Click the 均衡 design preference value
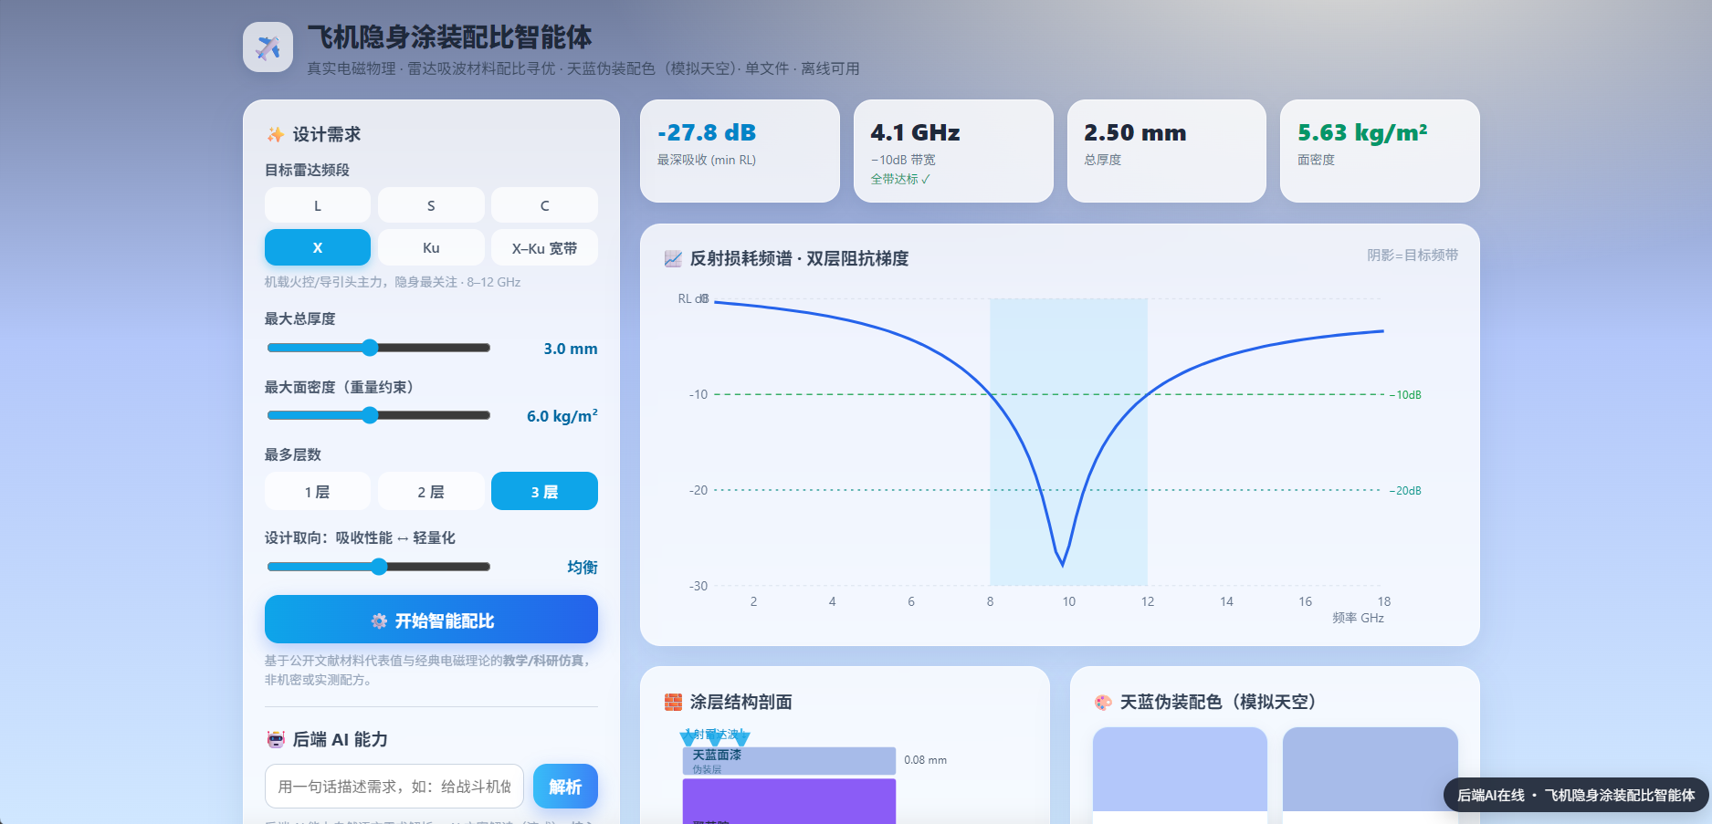The image size is (1712, 824). [x=583, y=567]
